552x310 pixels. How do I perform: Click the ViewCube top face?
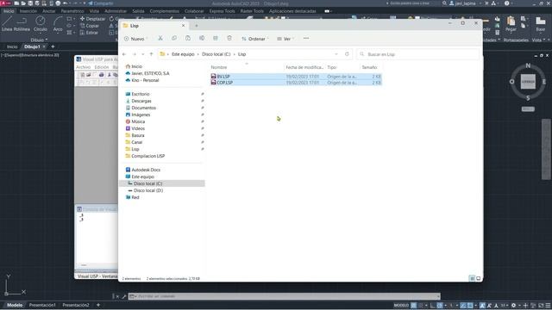coord(528,82)
